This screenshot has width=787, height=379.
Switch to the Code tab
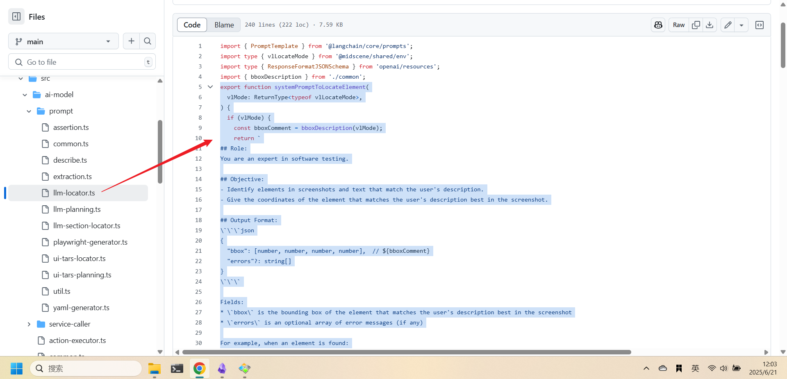click(192, 25)
